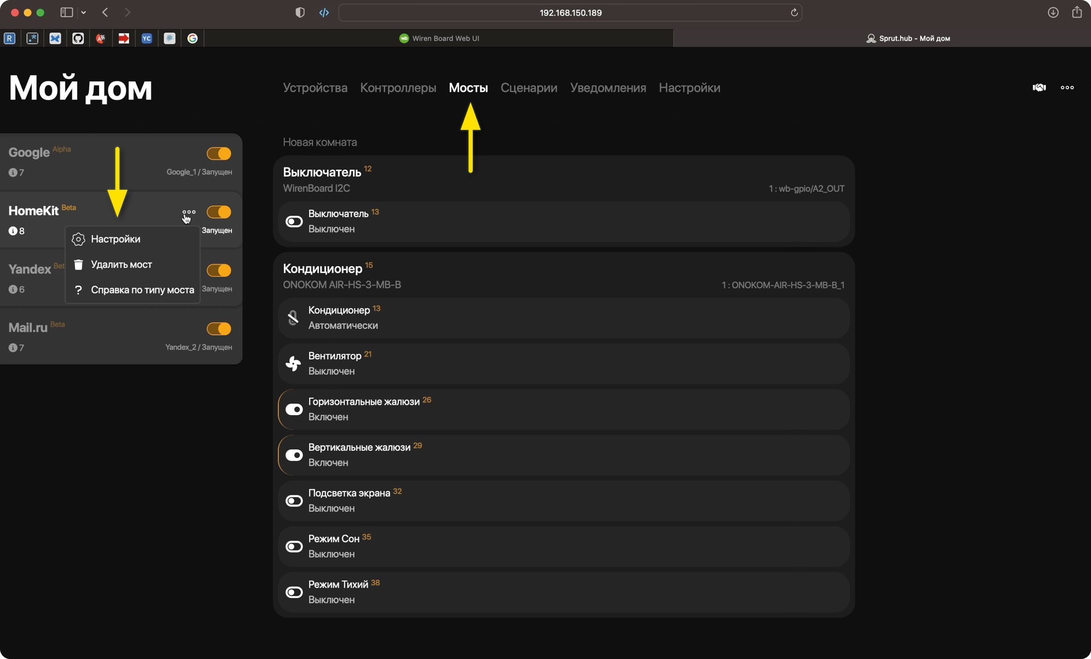This screenshot has height=659, width=1091.
Task: Click the GitHub bookmark icon
Action: coord(78,39)
